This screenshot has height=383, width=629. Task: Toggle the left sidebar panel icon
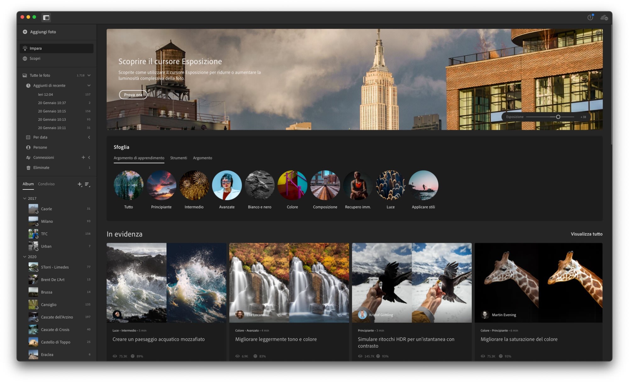click(x=46, y=18)
